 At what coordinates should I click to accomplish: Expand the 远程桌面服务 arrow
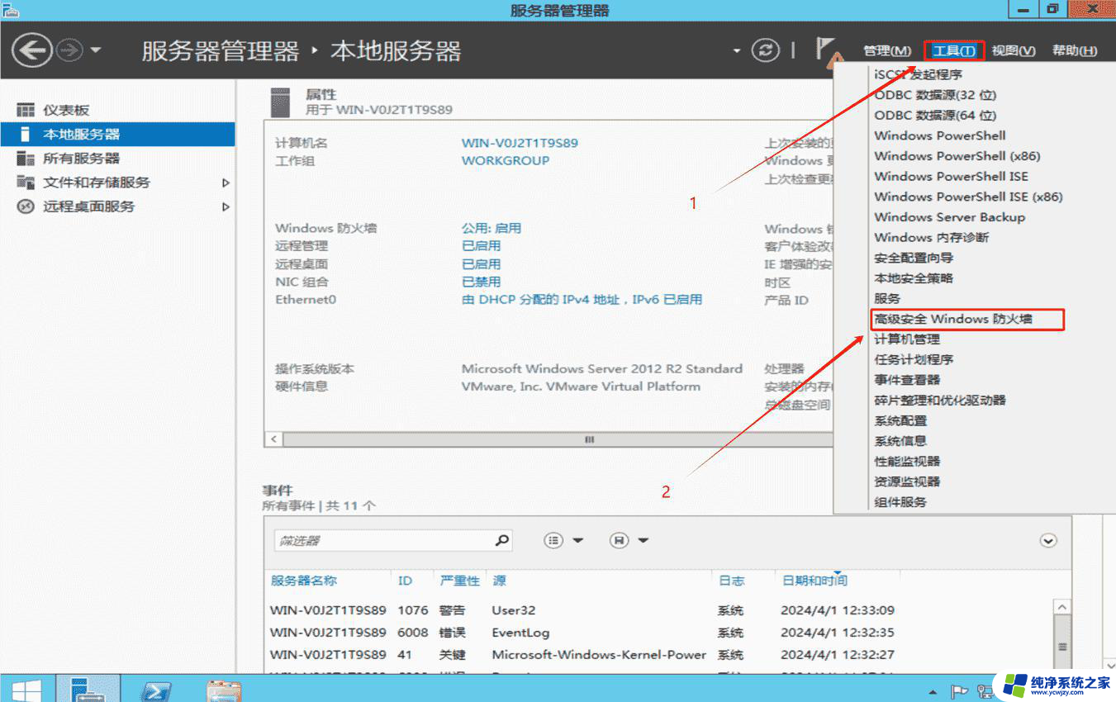click(x=226, y=206)
